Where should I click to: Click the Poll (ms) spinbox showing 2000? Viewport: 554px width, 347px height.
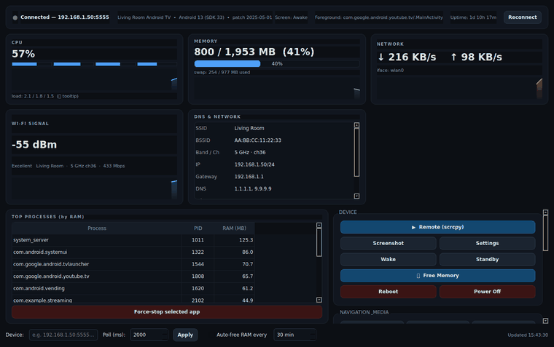(x=149, y=335)
